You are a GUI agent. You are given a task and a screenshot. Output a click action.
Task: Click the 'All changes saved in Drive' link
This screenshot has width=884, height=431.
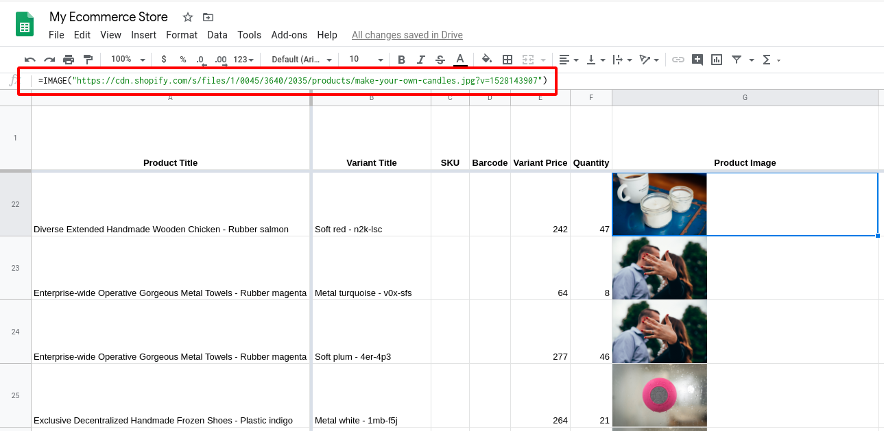[407, 35]
